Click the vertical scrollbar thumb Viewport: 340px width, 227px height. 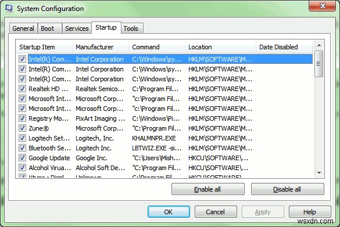318,64
